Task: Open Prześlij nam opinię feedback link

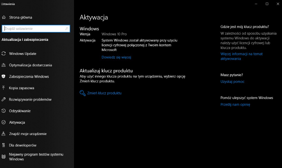Action: click(235, 104)
